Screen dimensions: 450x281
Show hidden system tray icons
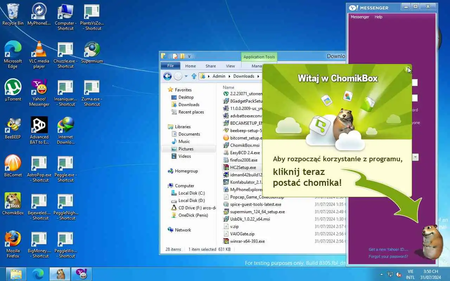pyautogui.click(x=382, y=274)
